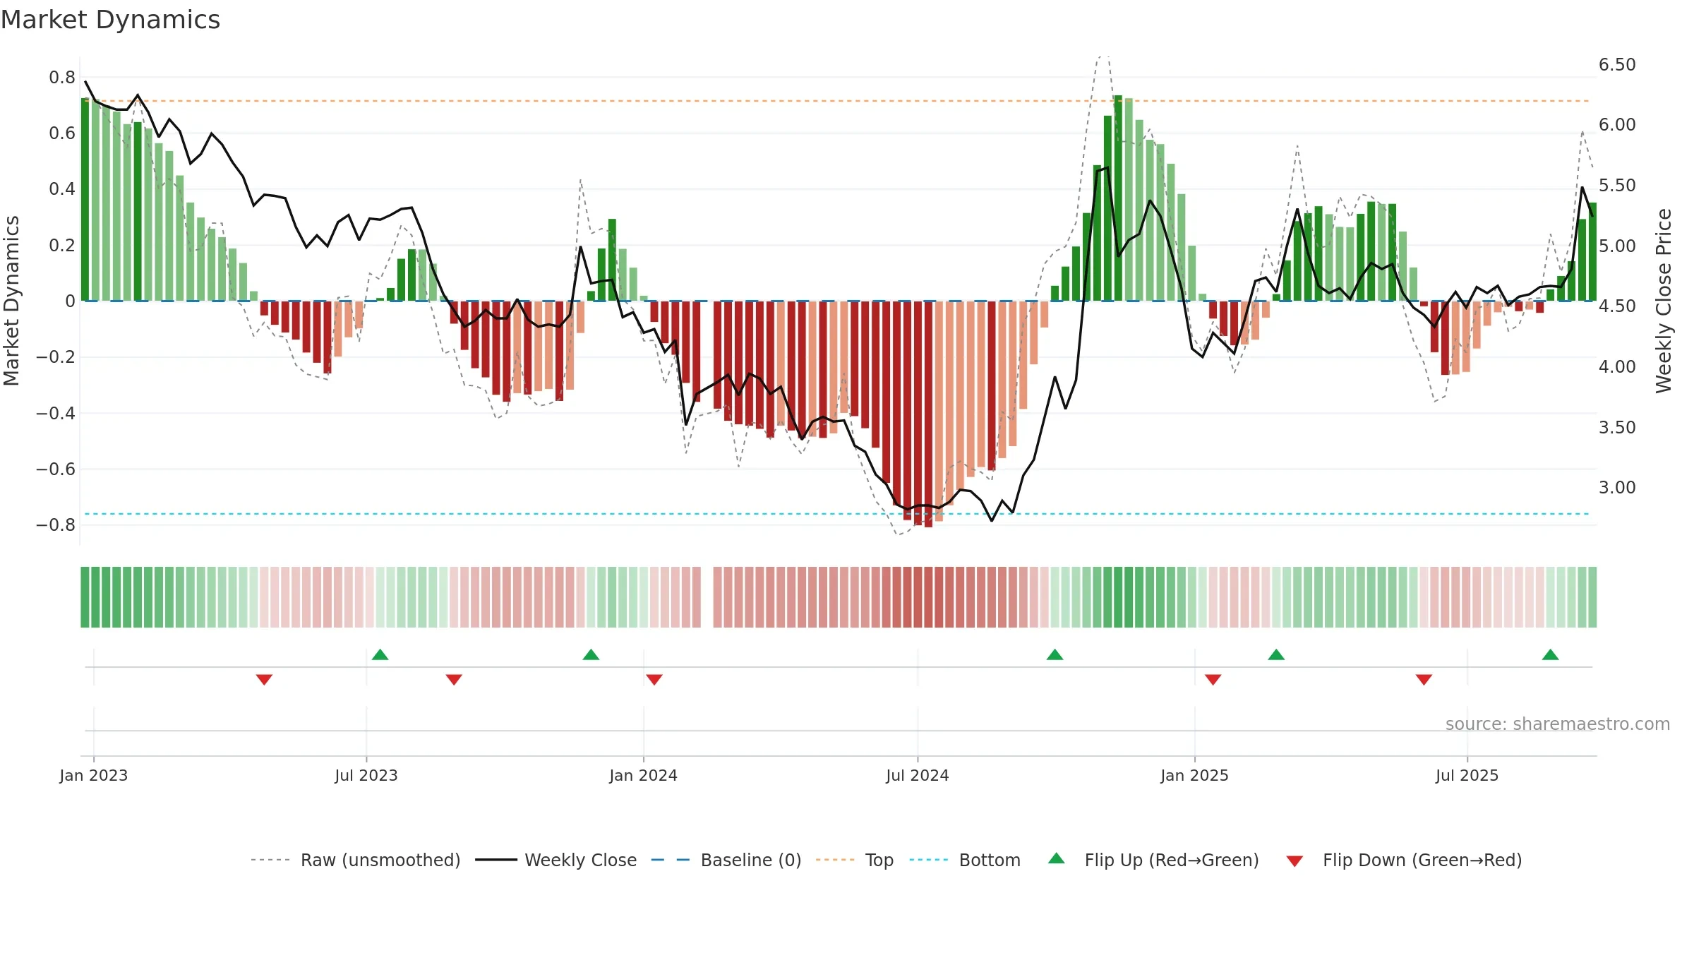Screen dimensions: 1694x953
Task: Click the Jul 2024 x-axis label
Action: tap(918, 775)
